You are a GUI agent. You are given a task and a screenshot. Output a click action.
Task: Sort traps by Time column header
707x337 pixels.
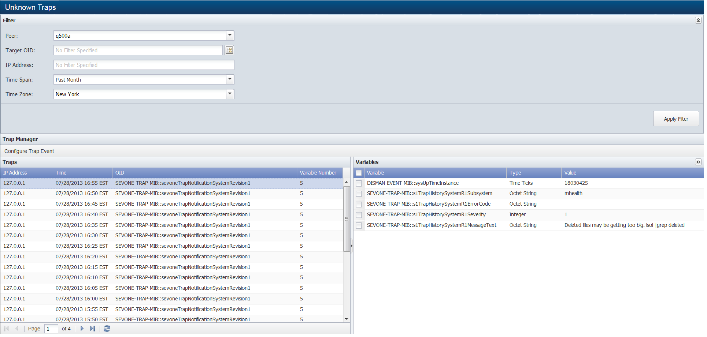(x=82, y=173)
